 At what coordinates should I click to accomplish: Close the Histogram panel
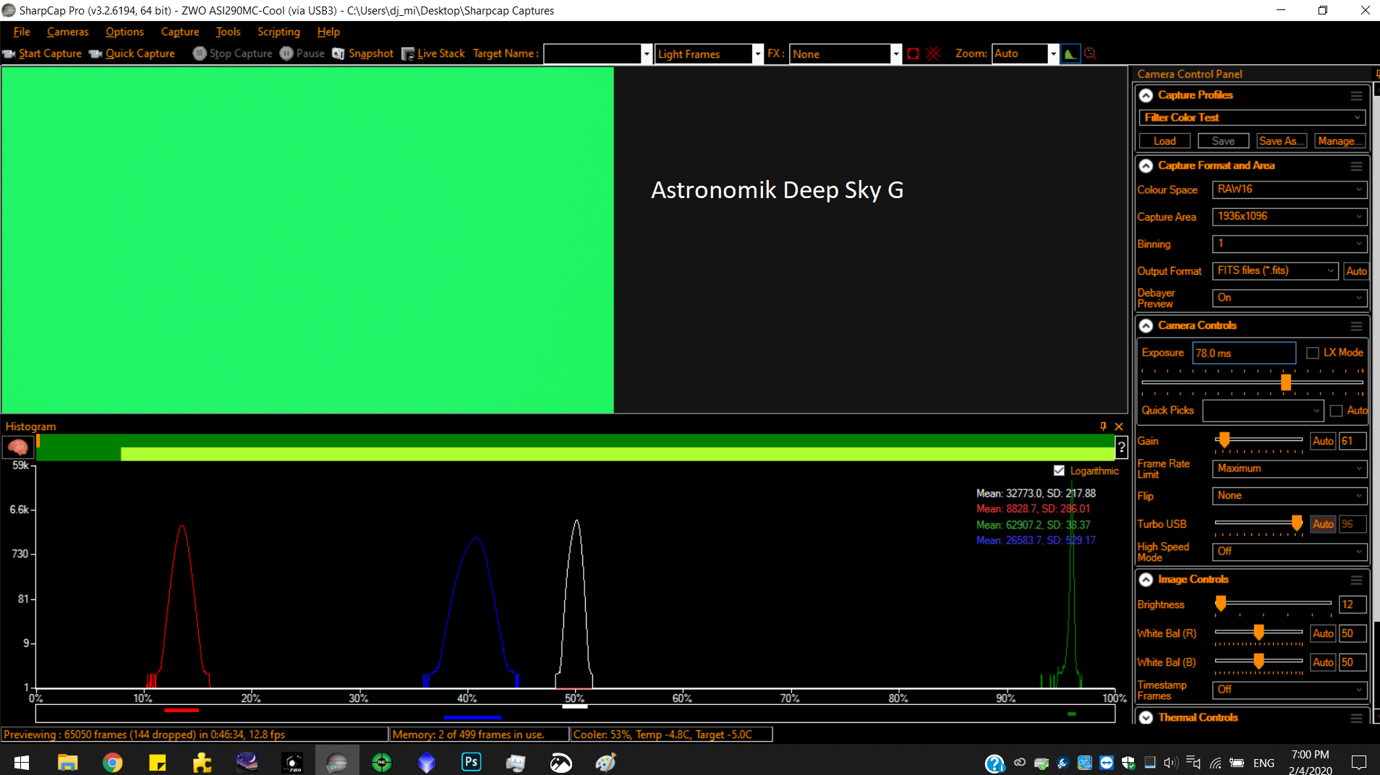click(x=1119, y=427)
